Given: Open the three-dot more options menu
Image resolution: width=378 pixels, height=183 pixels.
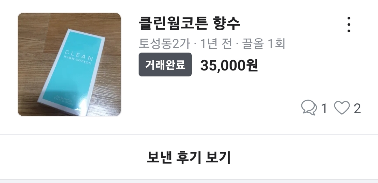Looking at the screenshot, I should tap(349, 25).
